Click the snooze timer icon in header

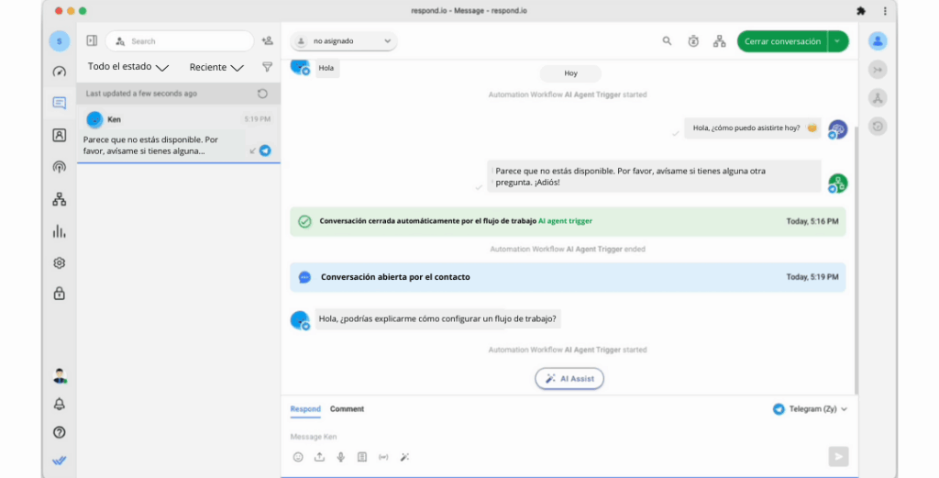coord(693,41)
